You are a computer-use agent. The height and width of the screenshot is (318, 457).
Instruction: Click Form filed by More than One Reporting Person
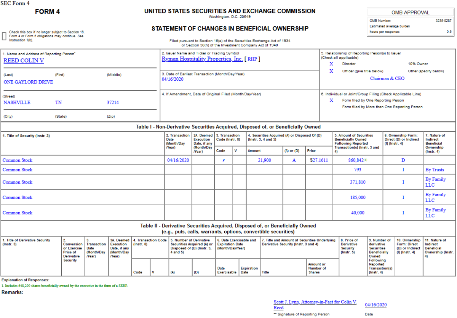382,107
